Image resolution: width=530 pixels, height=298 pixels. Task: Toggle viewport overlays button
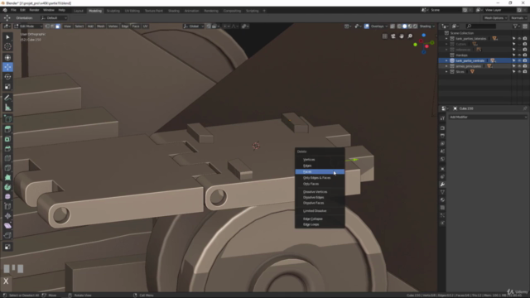tap(366, 26)
